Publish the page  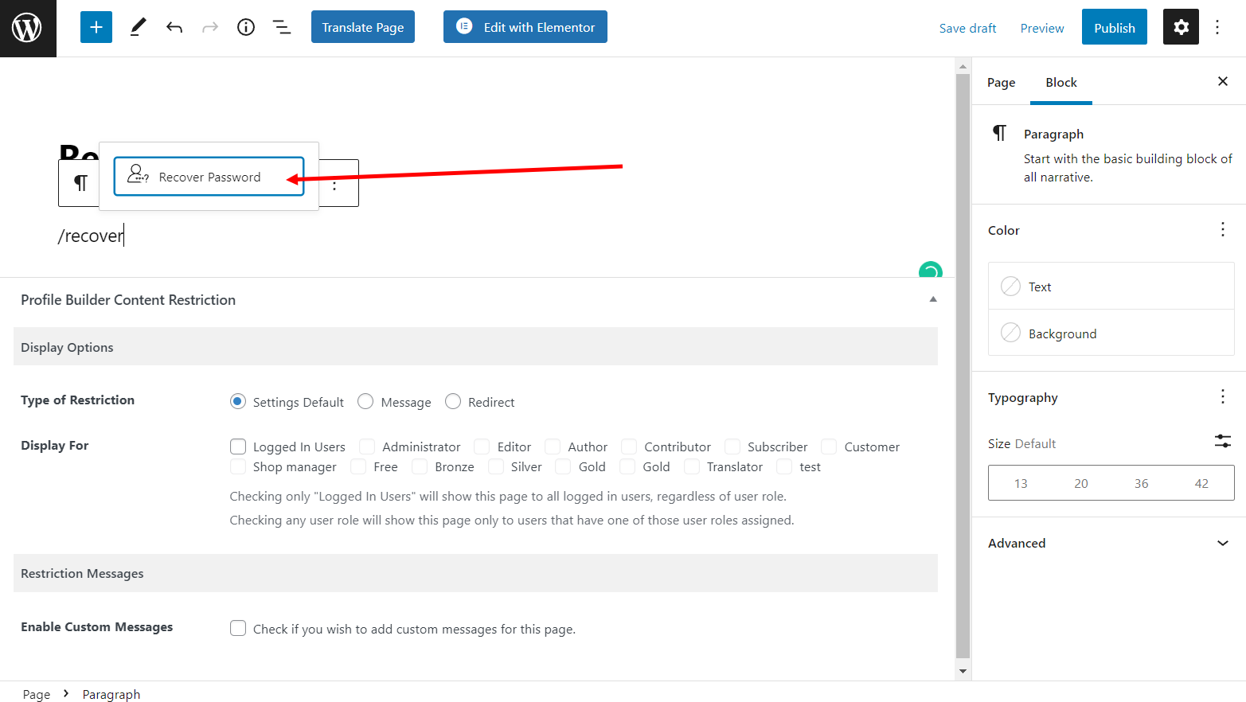point(1115,27)
